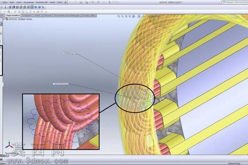This screenshot has height=165, width=248.
Task: Switch to the Soldagens tab
Action: click(x=27, y=15)
